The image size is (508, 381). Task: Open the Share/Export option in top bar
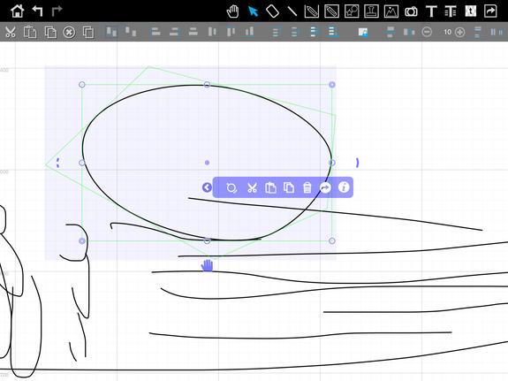point(490,11)
